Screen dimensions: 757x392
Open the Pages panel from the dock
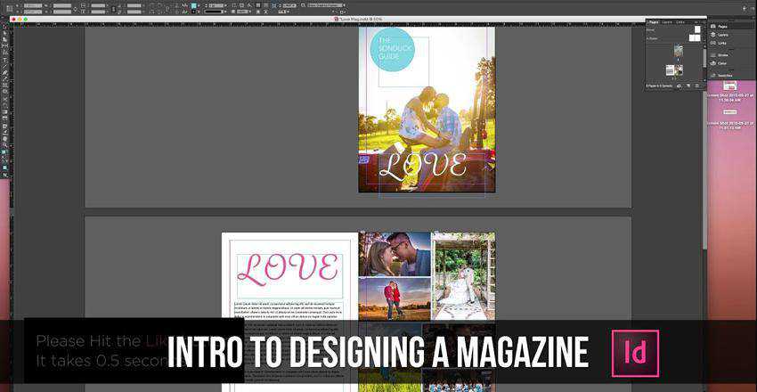pos(722,27)
